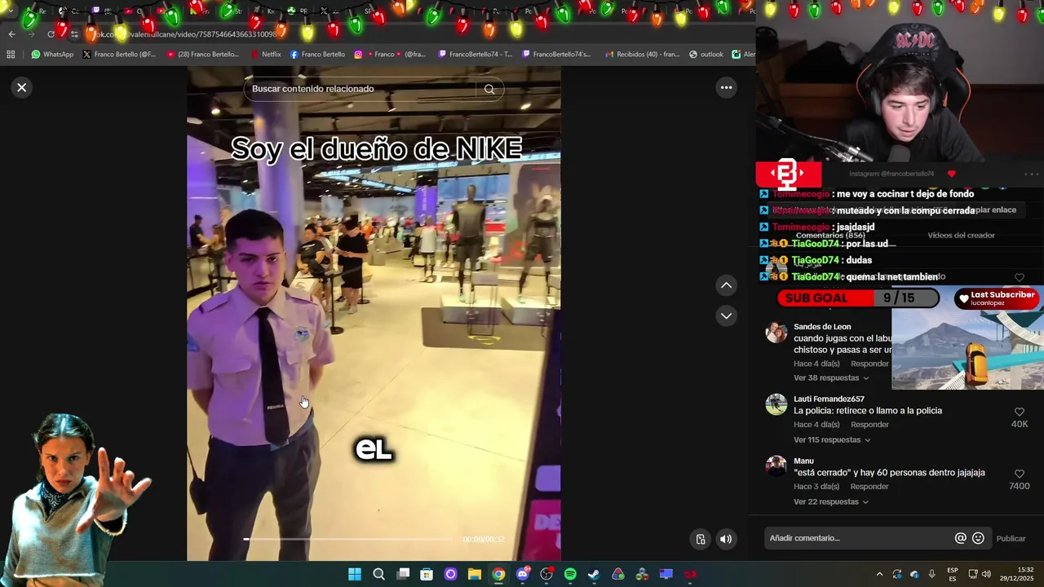This screenshot has width=1044, height=587.
Task: Like Lauti Fernandez657's comment heart
Action: (x=1019, y=413)
